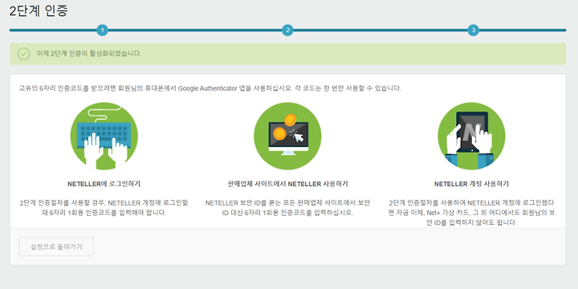Select step 3 circle in progress bar
Image resolution: width=578 pixels, height=289 pixels.
(x=473, y=31)
